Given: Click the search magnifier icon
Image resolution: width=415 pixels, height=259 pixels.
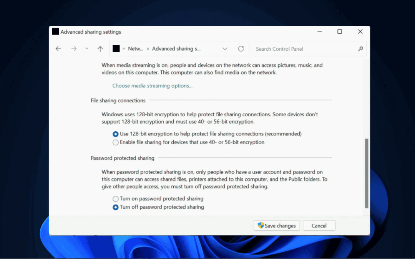Looking at the screenshot, I should tap(360, 49).
